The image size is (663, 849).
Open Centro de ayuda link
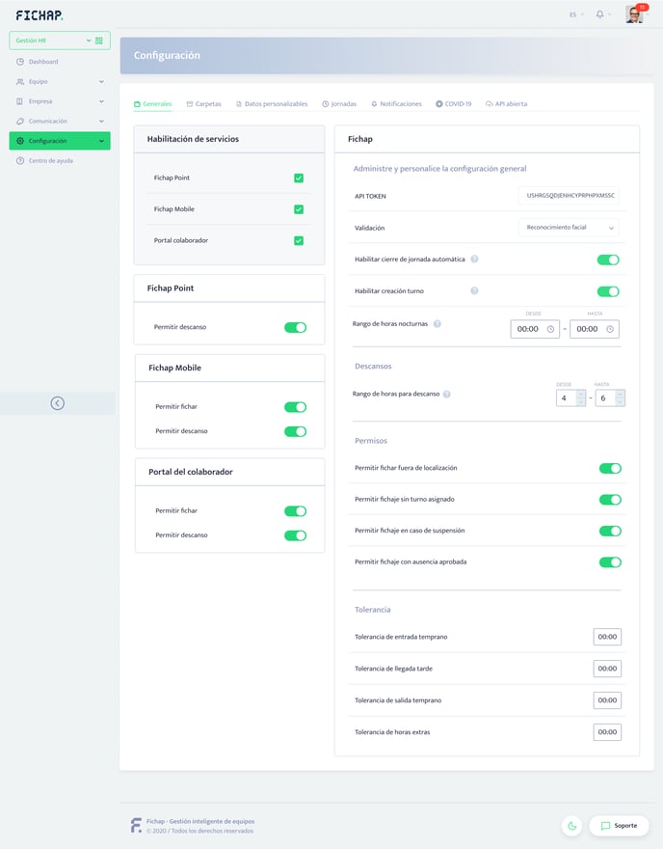coord(51,161)
